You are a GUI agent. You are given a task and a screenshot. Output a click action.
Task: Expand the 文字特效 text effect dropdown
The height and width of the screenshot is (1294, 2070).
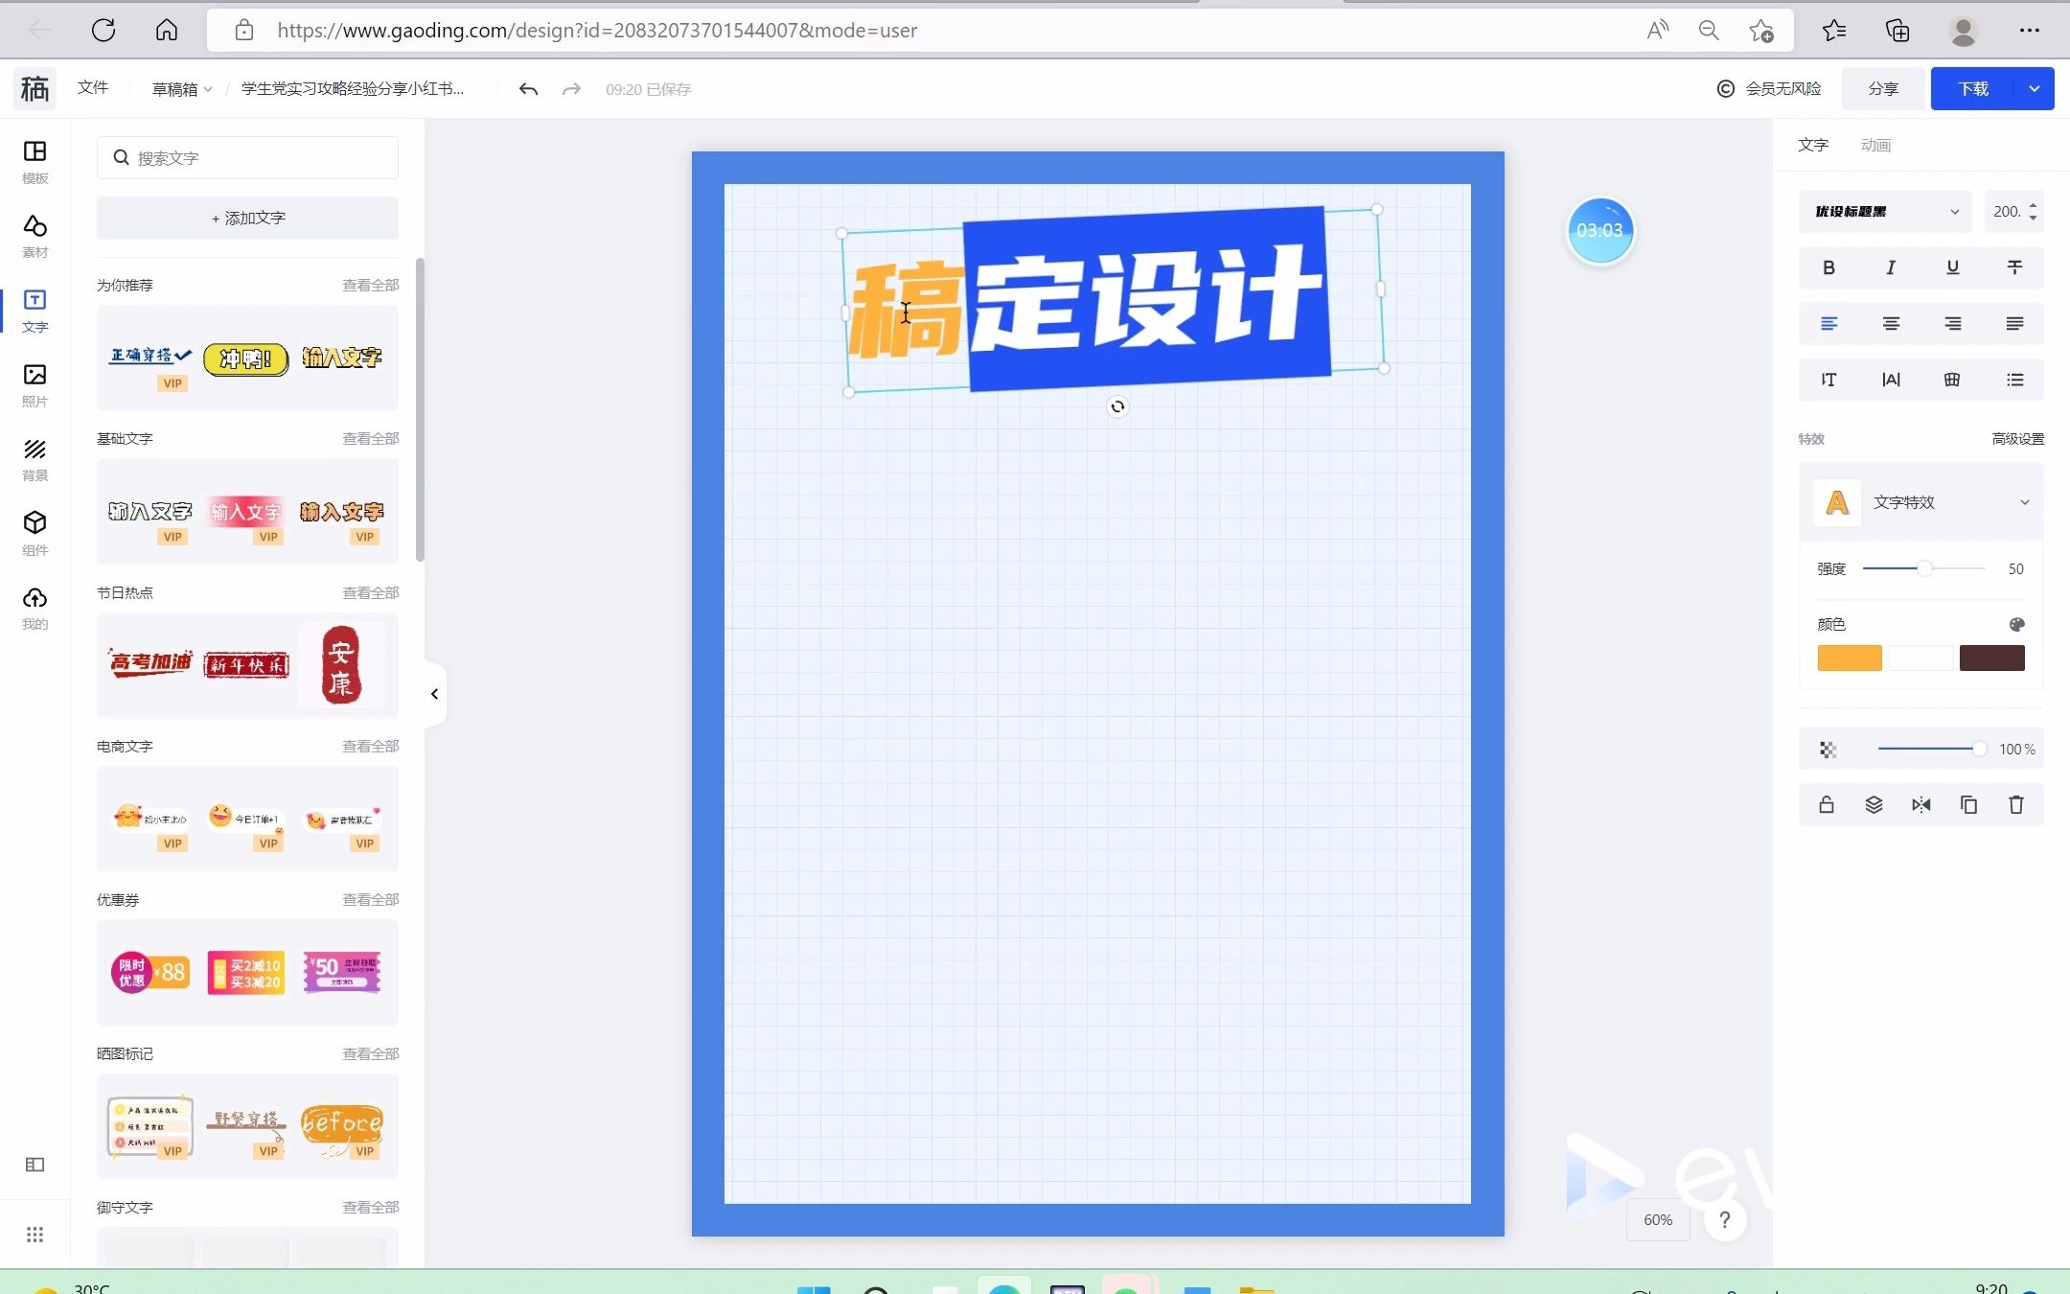tap(1920, 502)
